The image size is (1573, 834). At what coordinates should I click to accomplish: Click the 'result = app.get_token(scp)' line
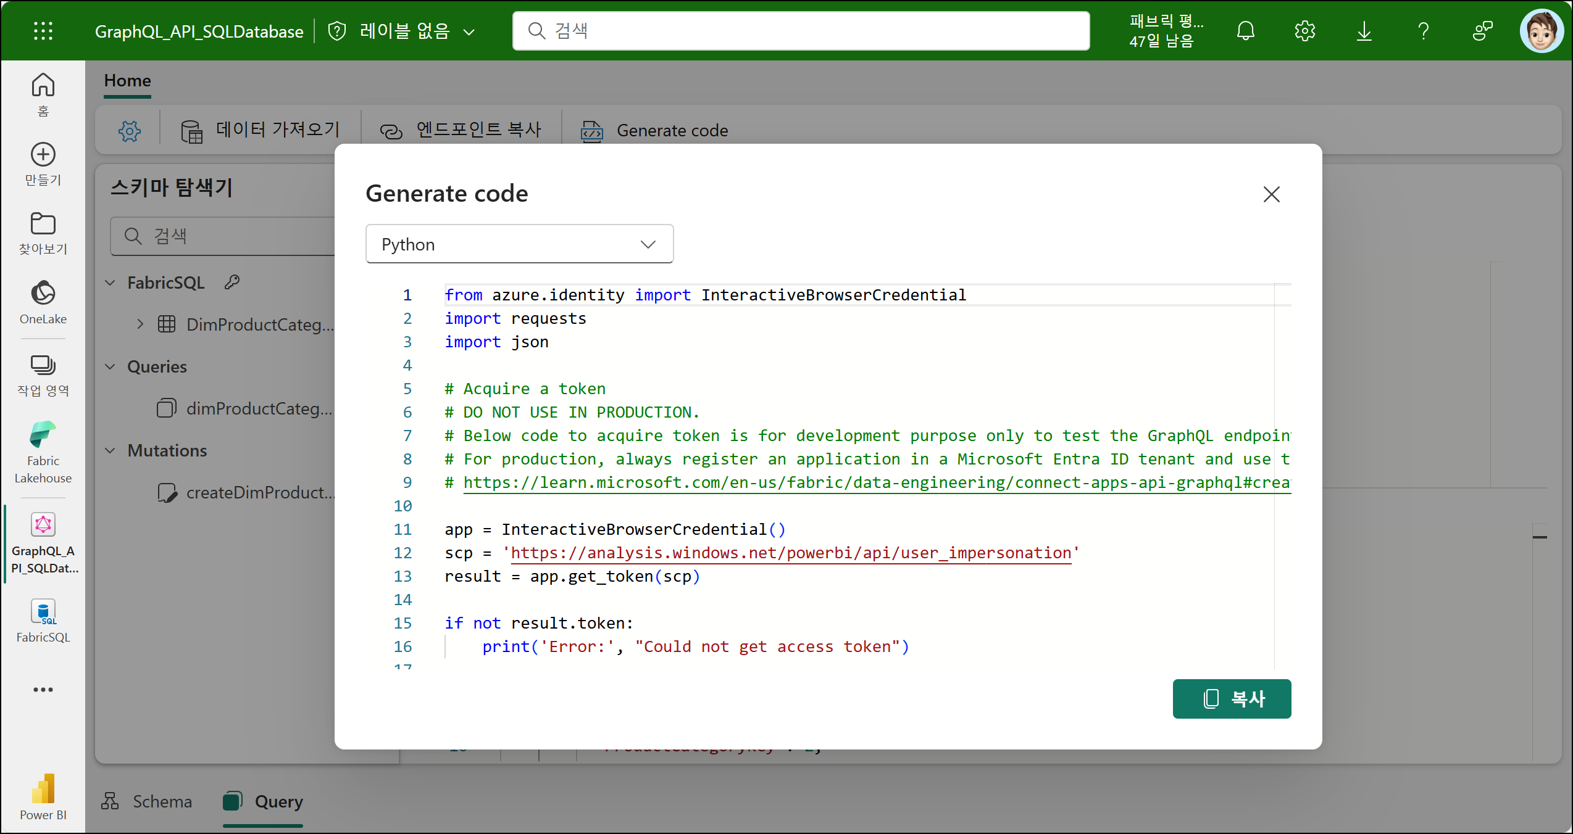click(x=572, y=576)
